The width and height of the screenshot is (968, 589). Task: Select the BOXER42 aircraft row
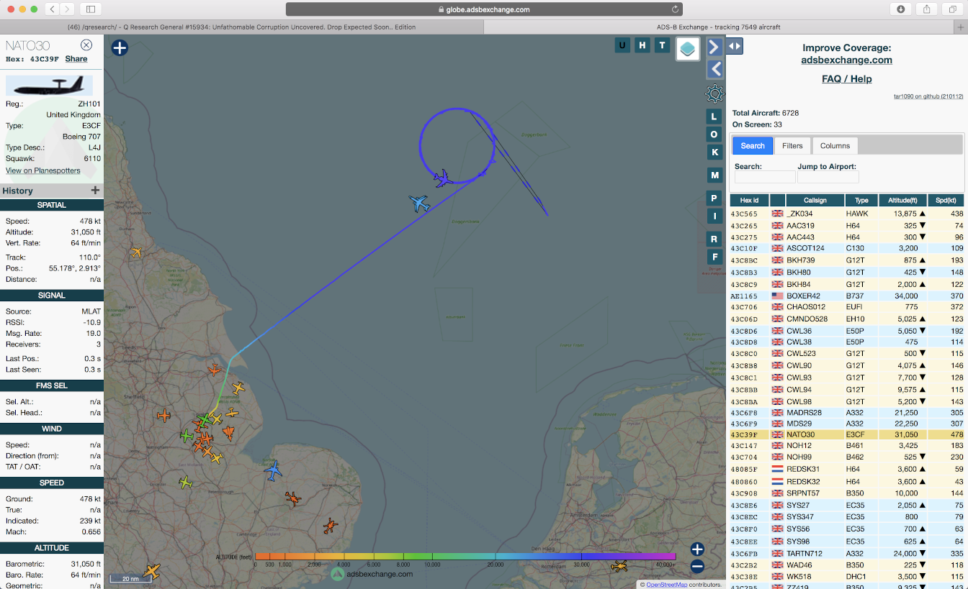(847, 296)
